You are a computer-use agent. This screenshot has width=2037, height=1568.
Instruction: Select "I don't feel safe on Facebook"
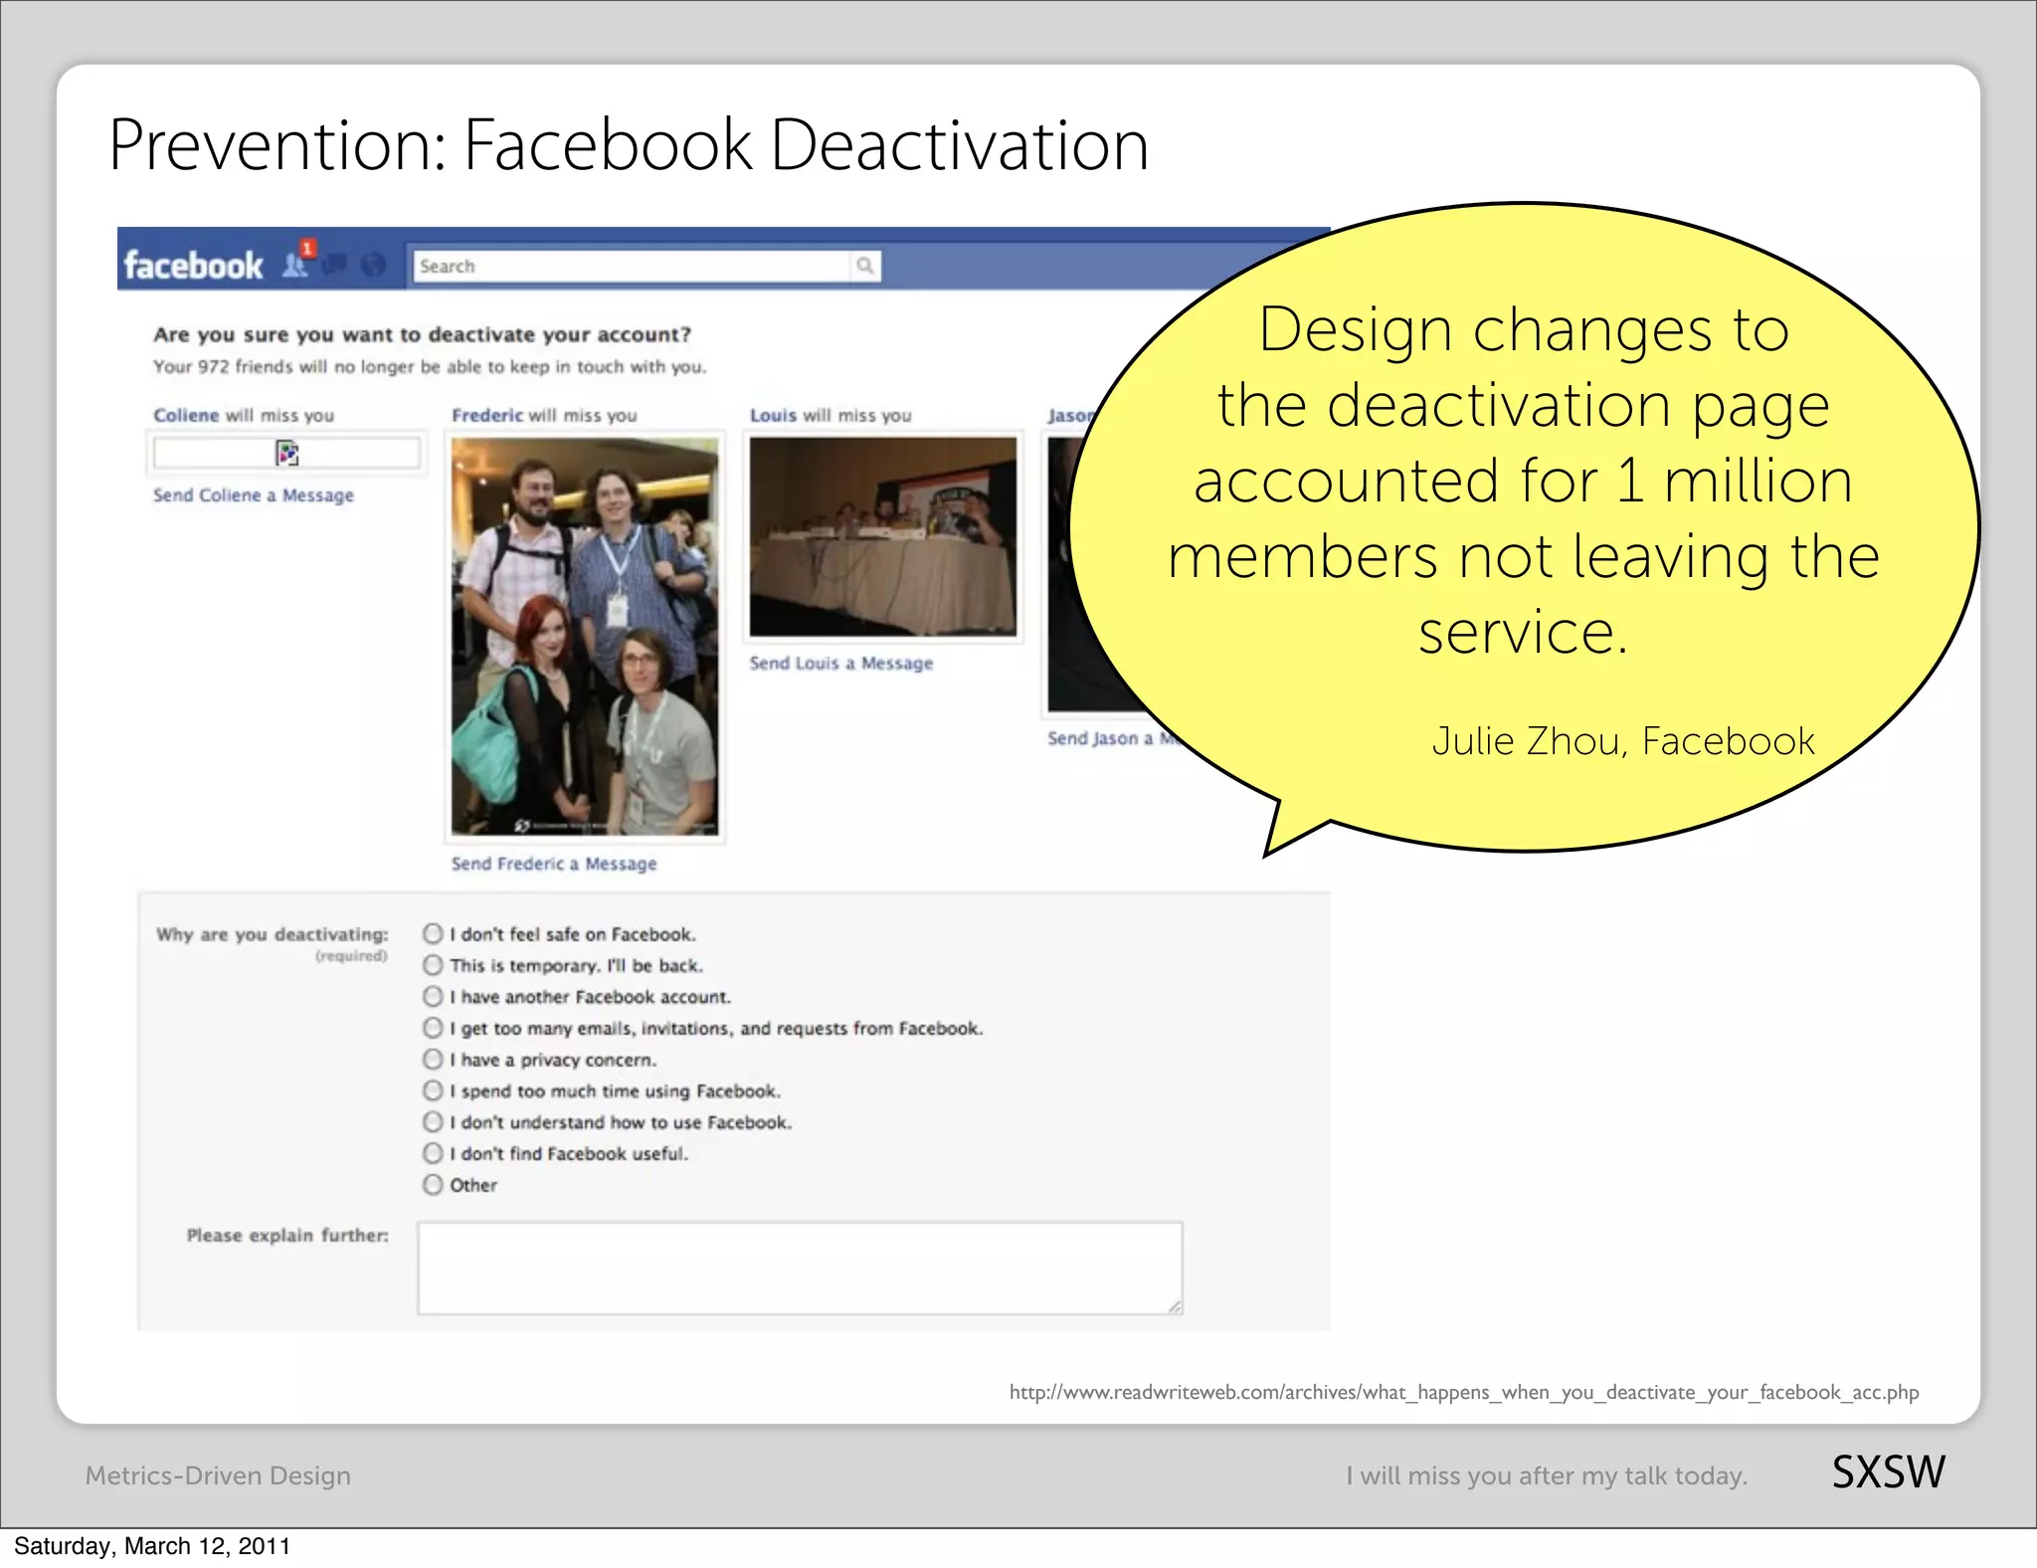433,933
